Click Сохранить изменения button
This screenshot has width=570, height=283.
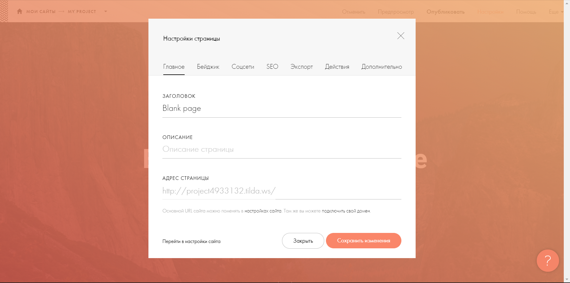tap(364, 241)
